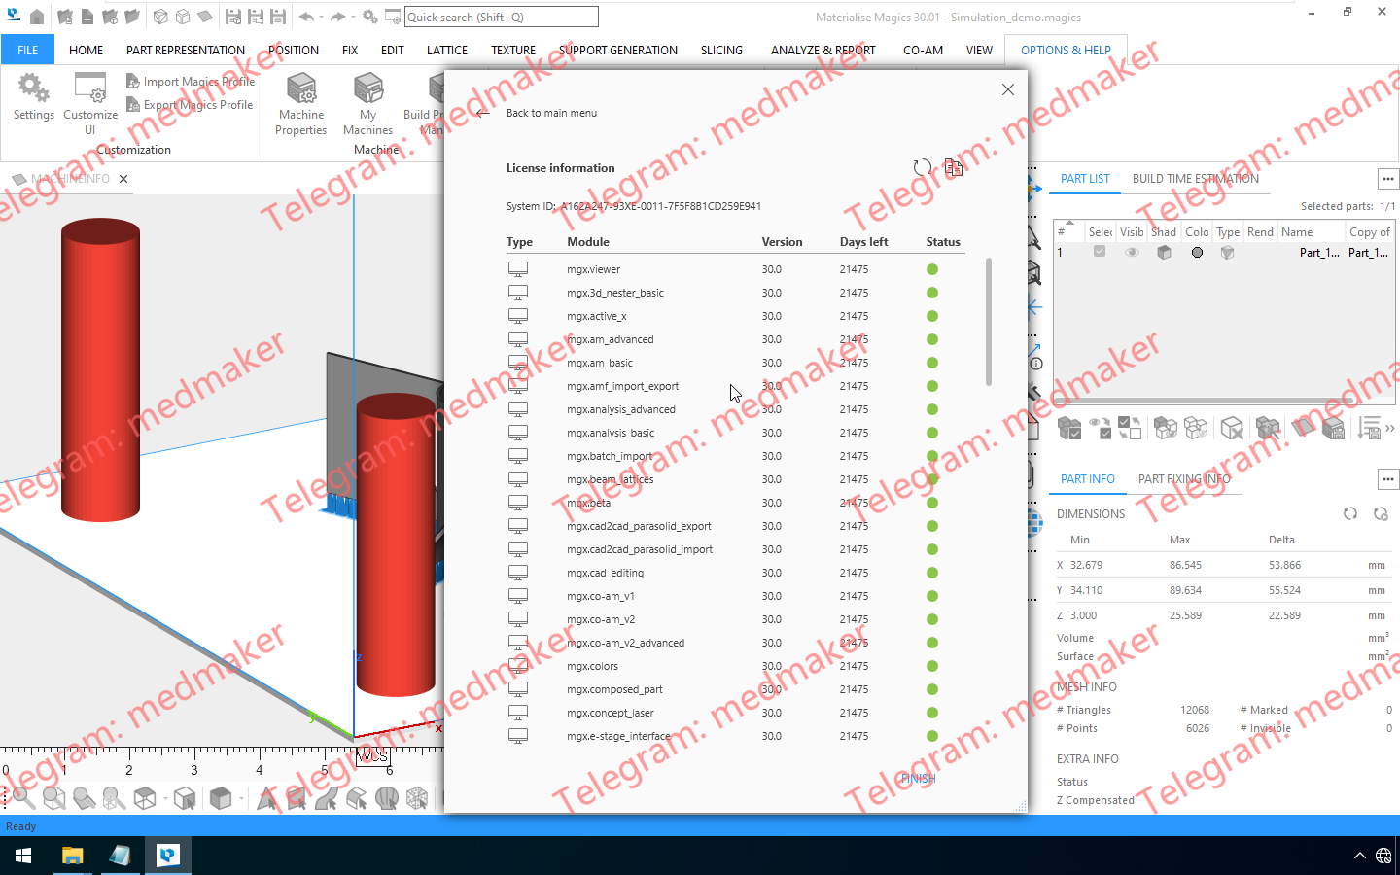Switch to the HOME ribbon tab
The width and height of the screenshot is (1400, 875).
86,50
